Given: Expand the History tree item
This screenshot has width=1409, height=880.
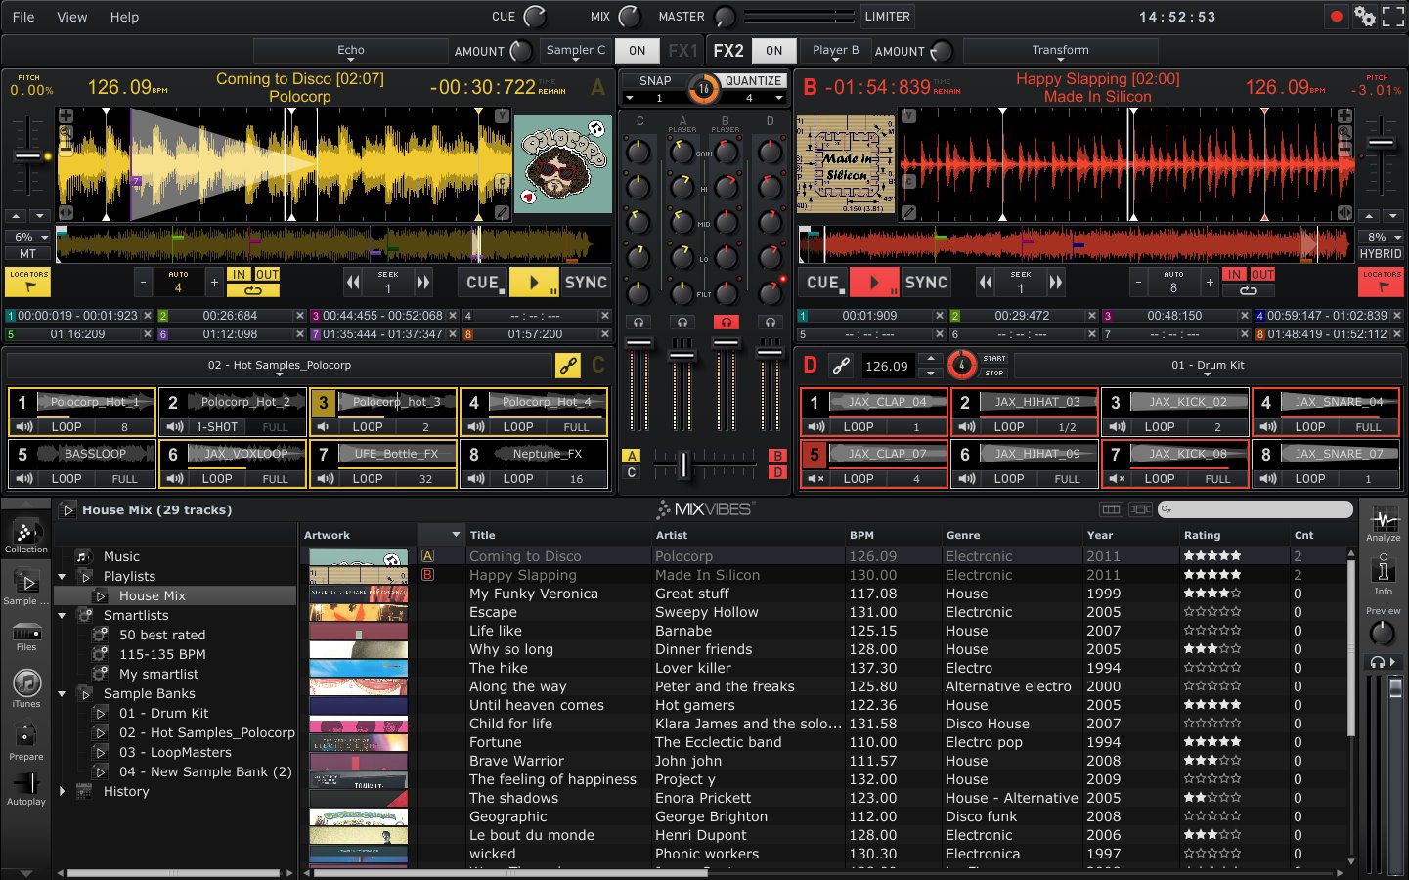Looking at the screenshot, I should coord(63,792).
